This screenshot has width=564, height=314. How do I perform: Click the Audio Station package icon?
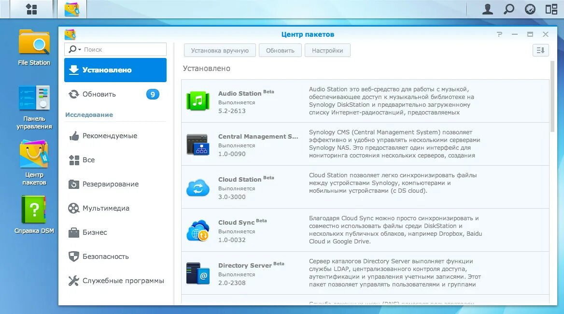(198, 100)
